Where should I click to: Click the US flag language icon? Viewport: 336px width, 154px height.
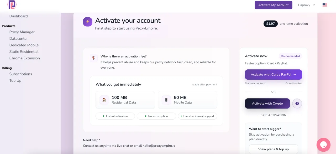click(x=325, y=5)
